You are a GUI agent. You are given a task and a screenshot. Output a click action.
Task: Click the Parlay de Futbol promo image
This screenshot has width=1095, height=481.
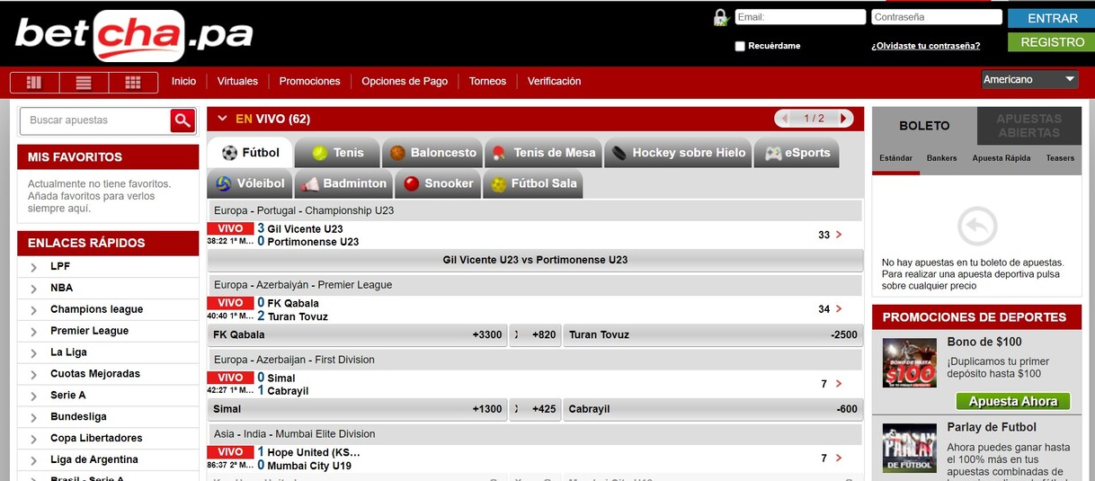(909, 448)
